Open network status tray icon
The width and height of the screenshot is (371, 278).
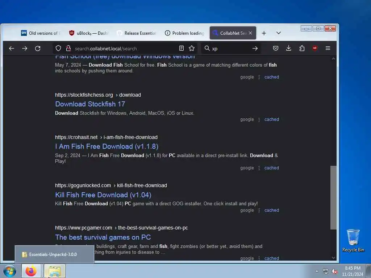(x=326, y=271)
